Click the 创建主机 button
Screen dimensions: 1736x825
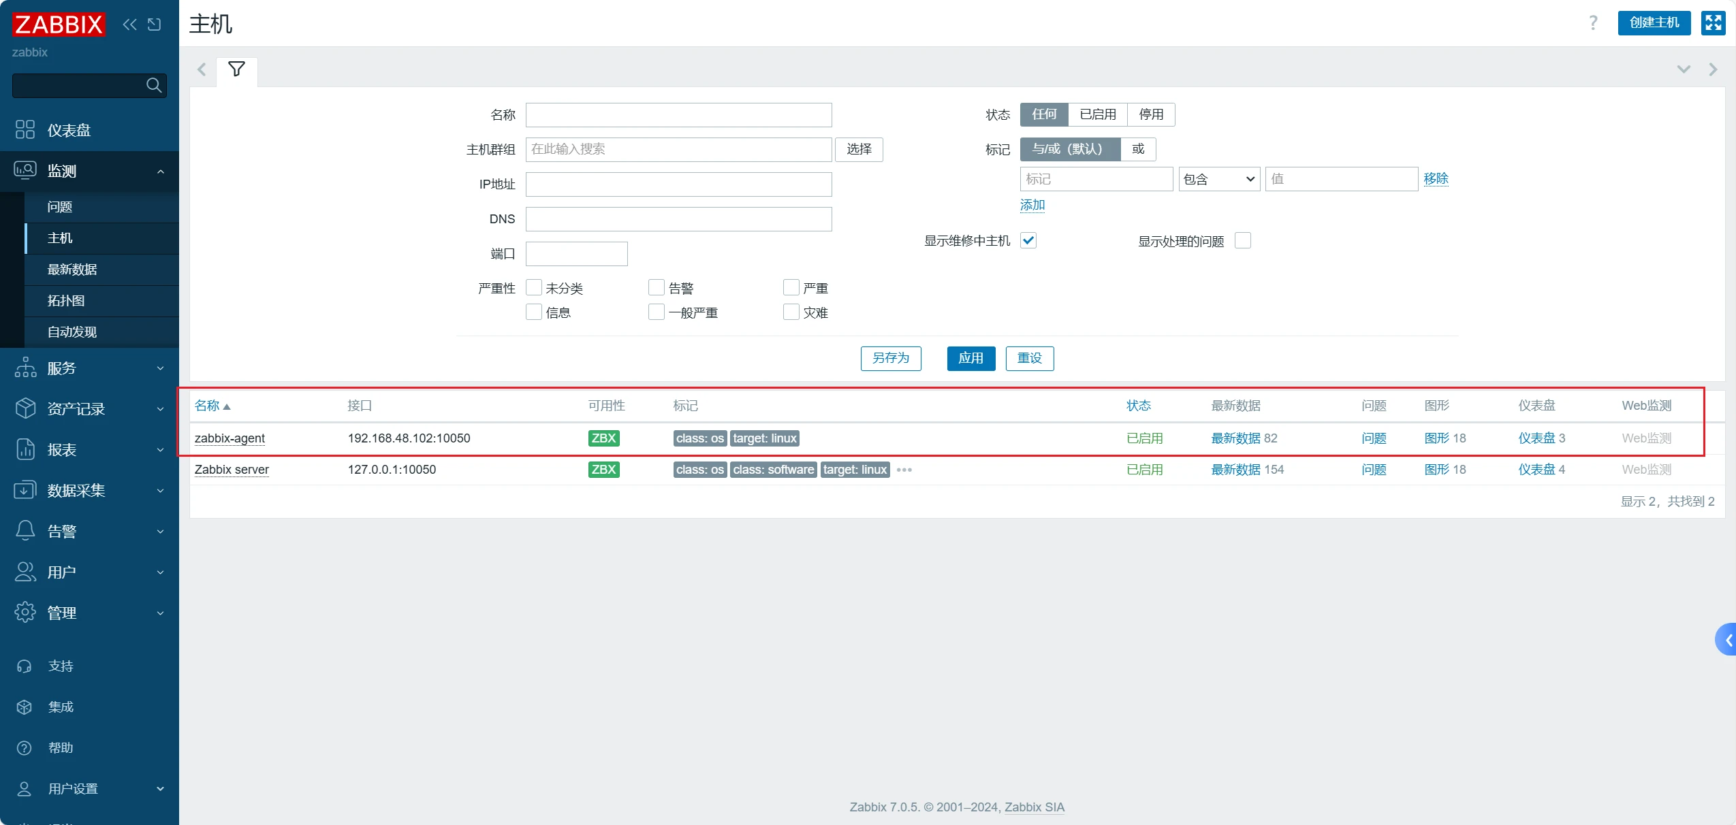(x=1654, y=23)
